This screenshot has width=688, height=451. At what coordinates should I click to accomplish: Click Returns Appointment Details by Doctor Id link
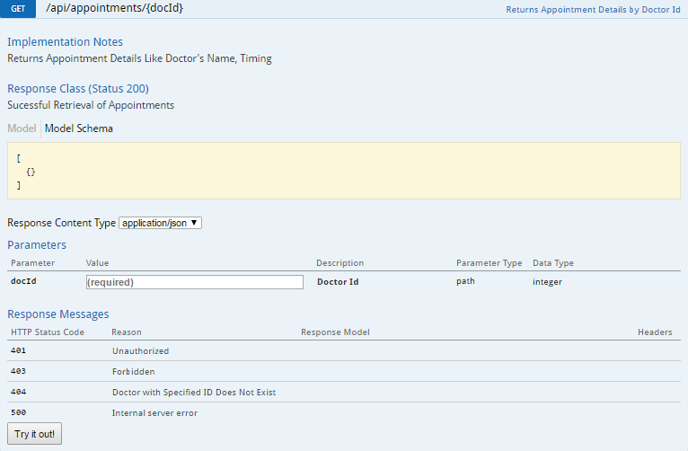593,10
